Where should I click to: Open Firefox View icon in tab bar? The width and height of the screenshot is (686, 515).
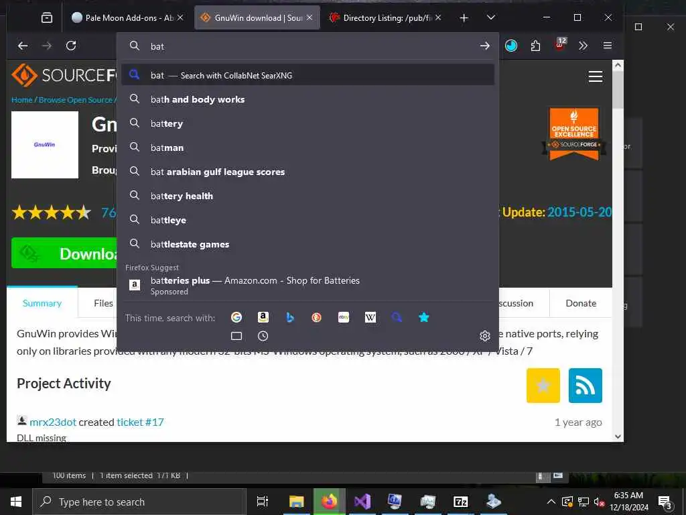[47, 17]
